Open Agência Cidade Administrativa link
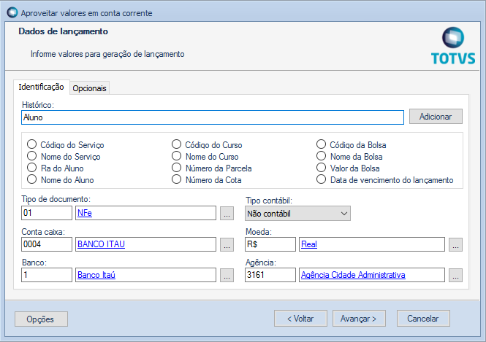This screenshot has height=342, width=486. pyautogui.click(x=353, y=275)
